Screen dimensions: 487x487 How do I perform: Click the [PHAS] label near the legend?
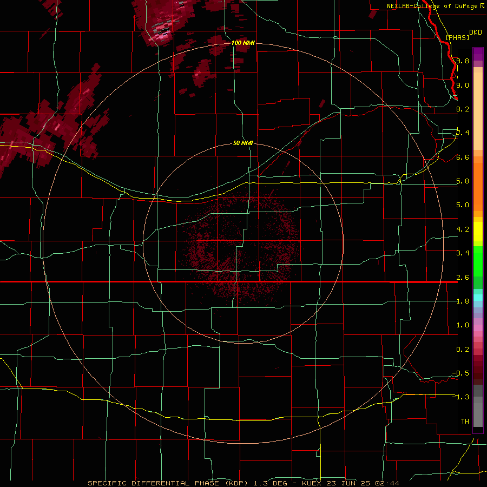(x=457, y=37)
